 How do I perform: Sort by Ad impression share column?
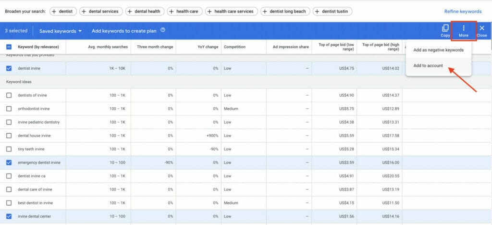click(291, 47)
